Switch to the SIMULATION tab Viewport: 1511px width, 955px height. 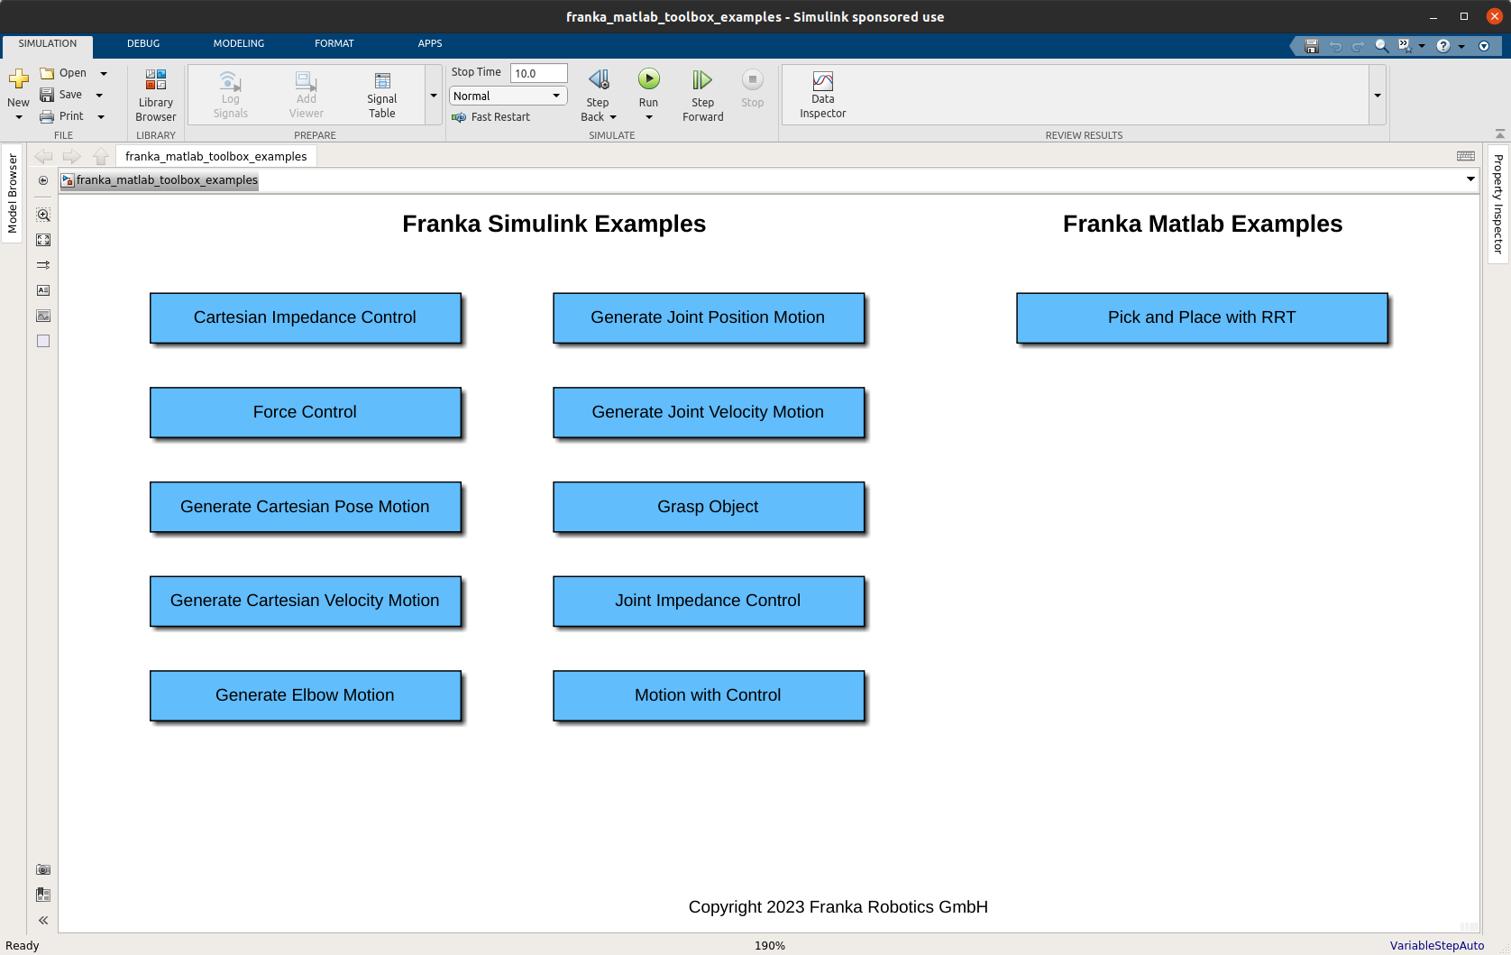pos(48,43)
